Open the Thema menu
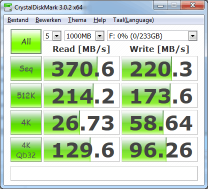Image resolution: width=208 pixels, height=189 pixels. tap(77, 20)
